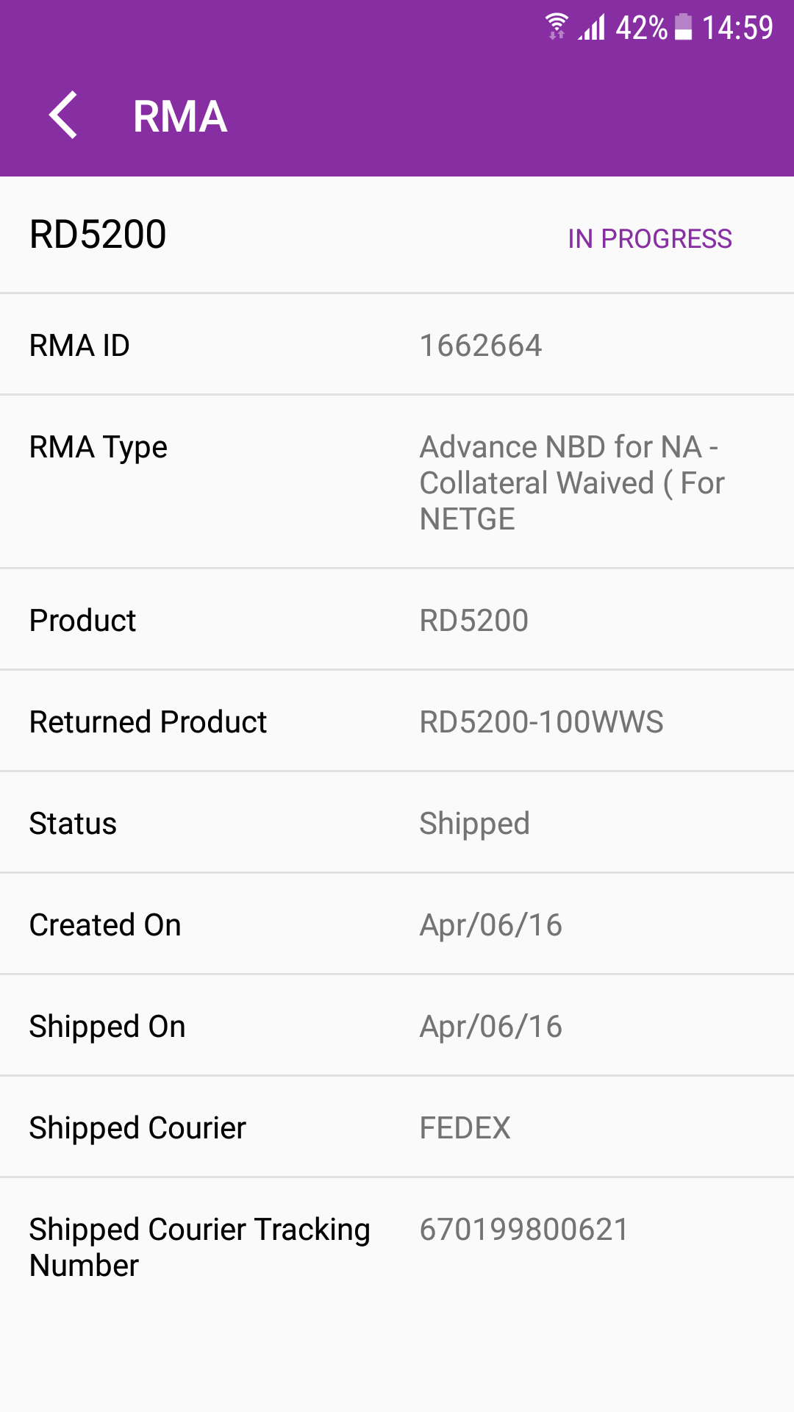Image resolution: width=794 pixels, height=1412 pixels.
Task: Tap the 14:59 clock in status bar
Action: click(x=737, y=28)
